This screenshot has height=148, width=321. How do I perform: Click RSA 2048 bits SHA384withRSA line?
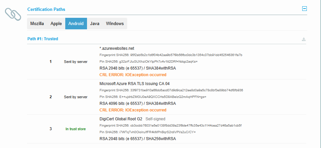click(x=137, y=68)
